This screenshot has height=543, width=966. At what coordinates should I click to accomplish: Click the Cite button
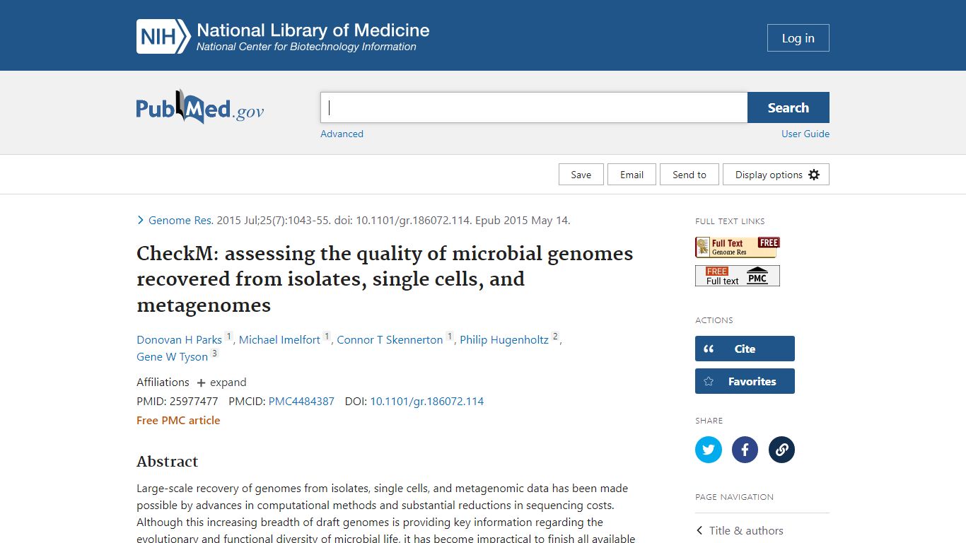pyautogui.click(x=745, y=349)
